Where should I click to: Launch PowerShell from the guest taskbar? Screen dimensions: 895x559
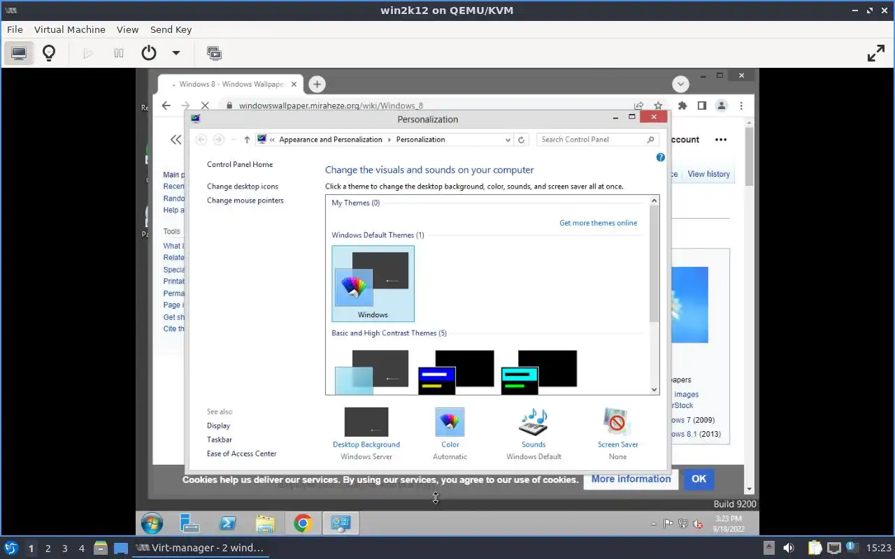click(227, 523)
